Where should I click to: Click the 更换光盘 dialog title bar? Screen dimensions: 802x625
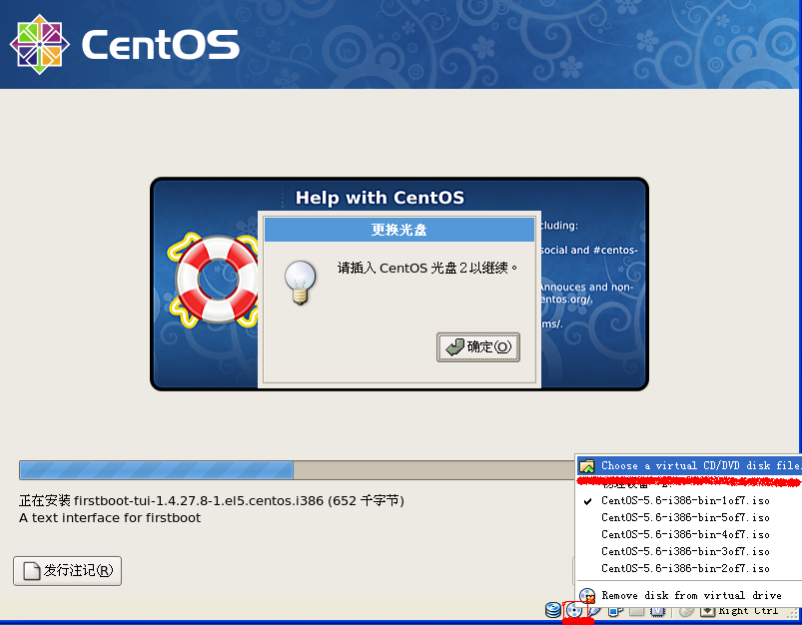click(399, 230)
